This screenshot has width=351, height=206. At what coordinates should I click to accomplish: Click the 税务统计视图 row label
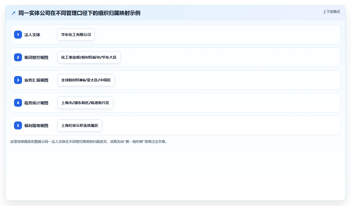[x=36, y=103]
